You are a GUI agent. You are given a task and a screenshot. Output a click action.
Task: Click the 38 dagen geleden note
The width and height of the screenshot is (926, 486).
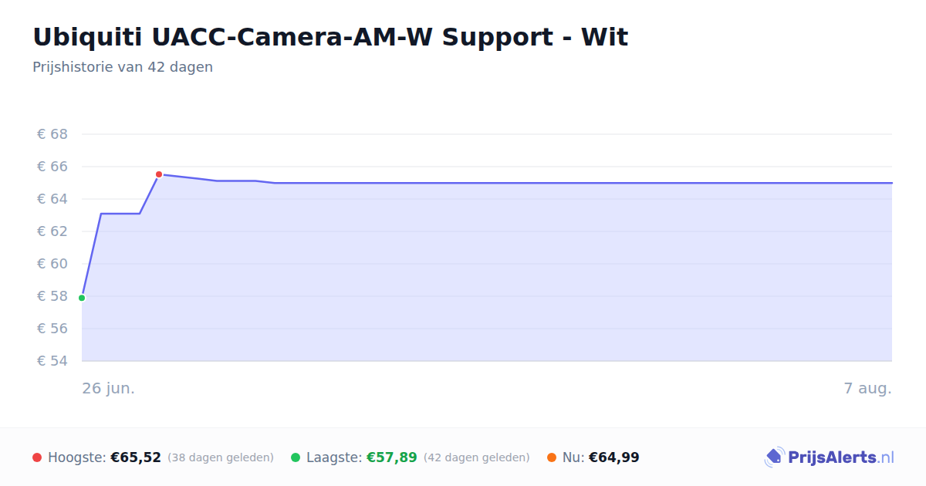pyautogui.click(x=221, y=457)
